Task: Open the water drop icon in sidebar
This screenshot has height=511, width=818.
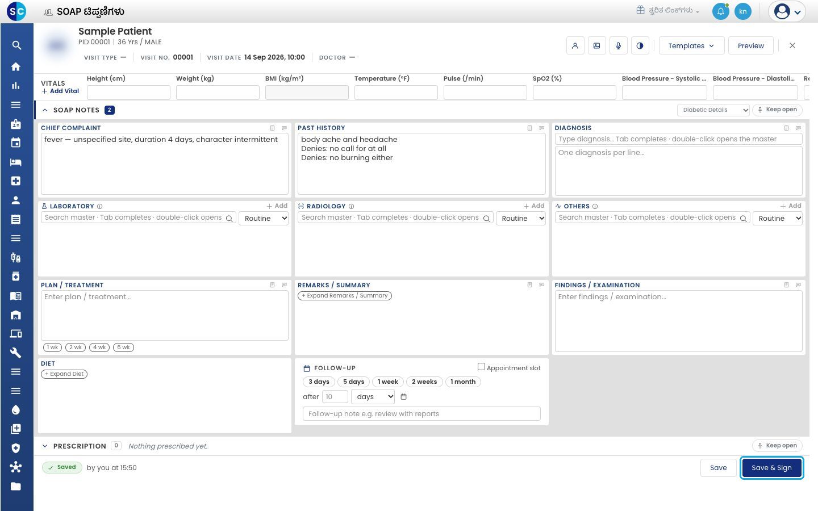Action: pos(16,410)
